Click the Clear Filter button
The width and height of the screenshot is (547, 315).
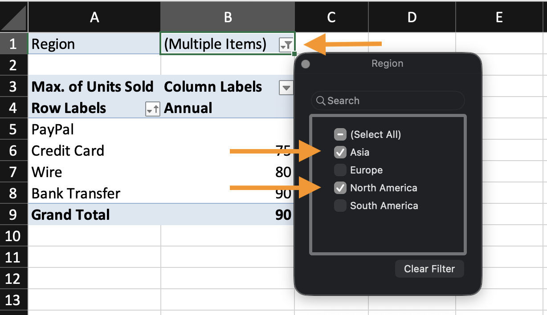(429, 269)
